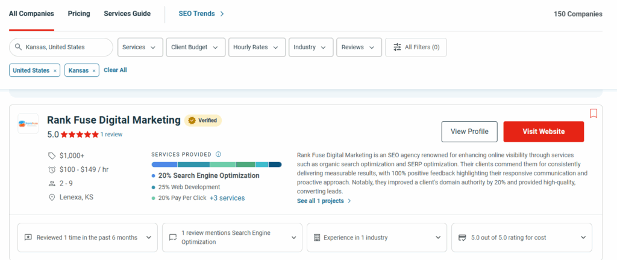This screenshot has width=617, height=260.
Task: Expand the Hourly Rates filter
Action: click(257, 47)
